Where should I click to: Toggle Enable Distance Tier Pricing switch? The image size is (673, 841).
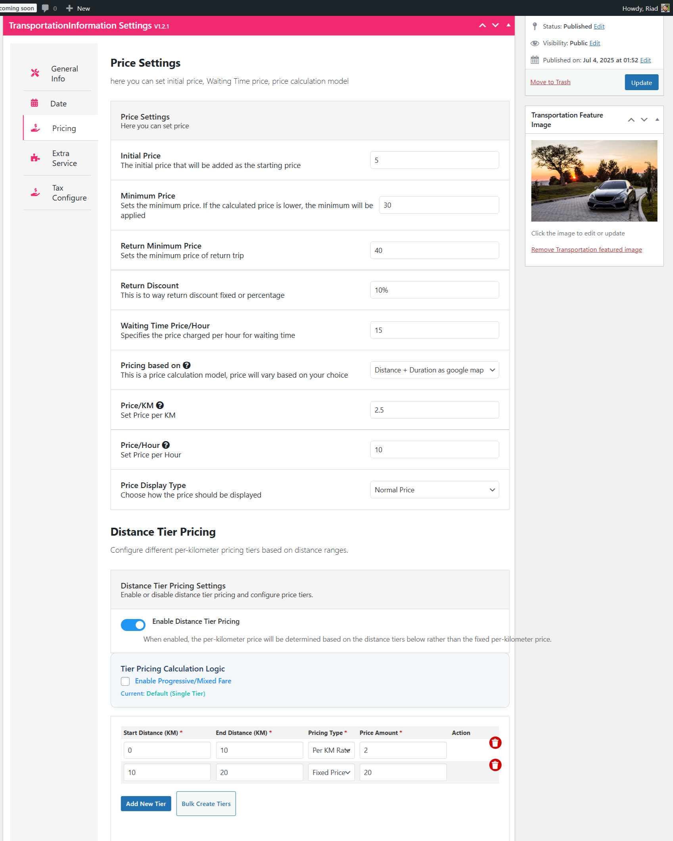click(133, 625)
